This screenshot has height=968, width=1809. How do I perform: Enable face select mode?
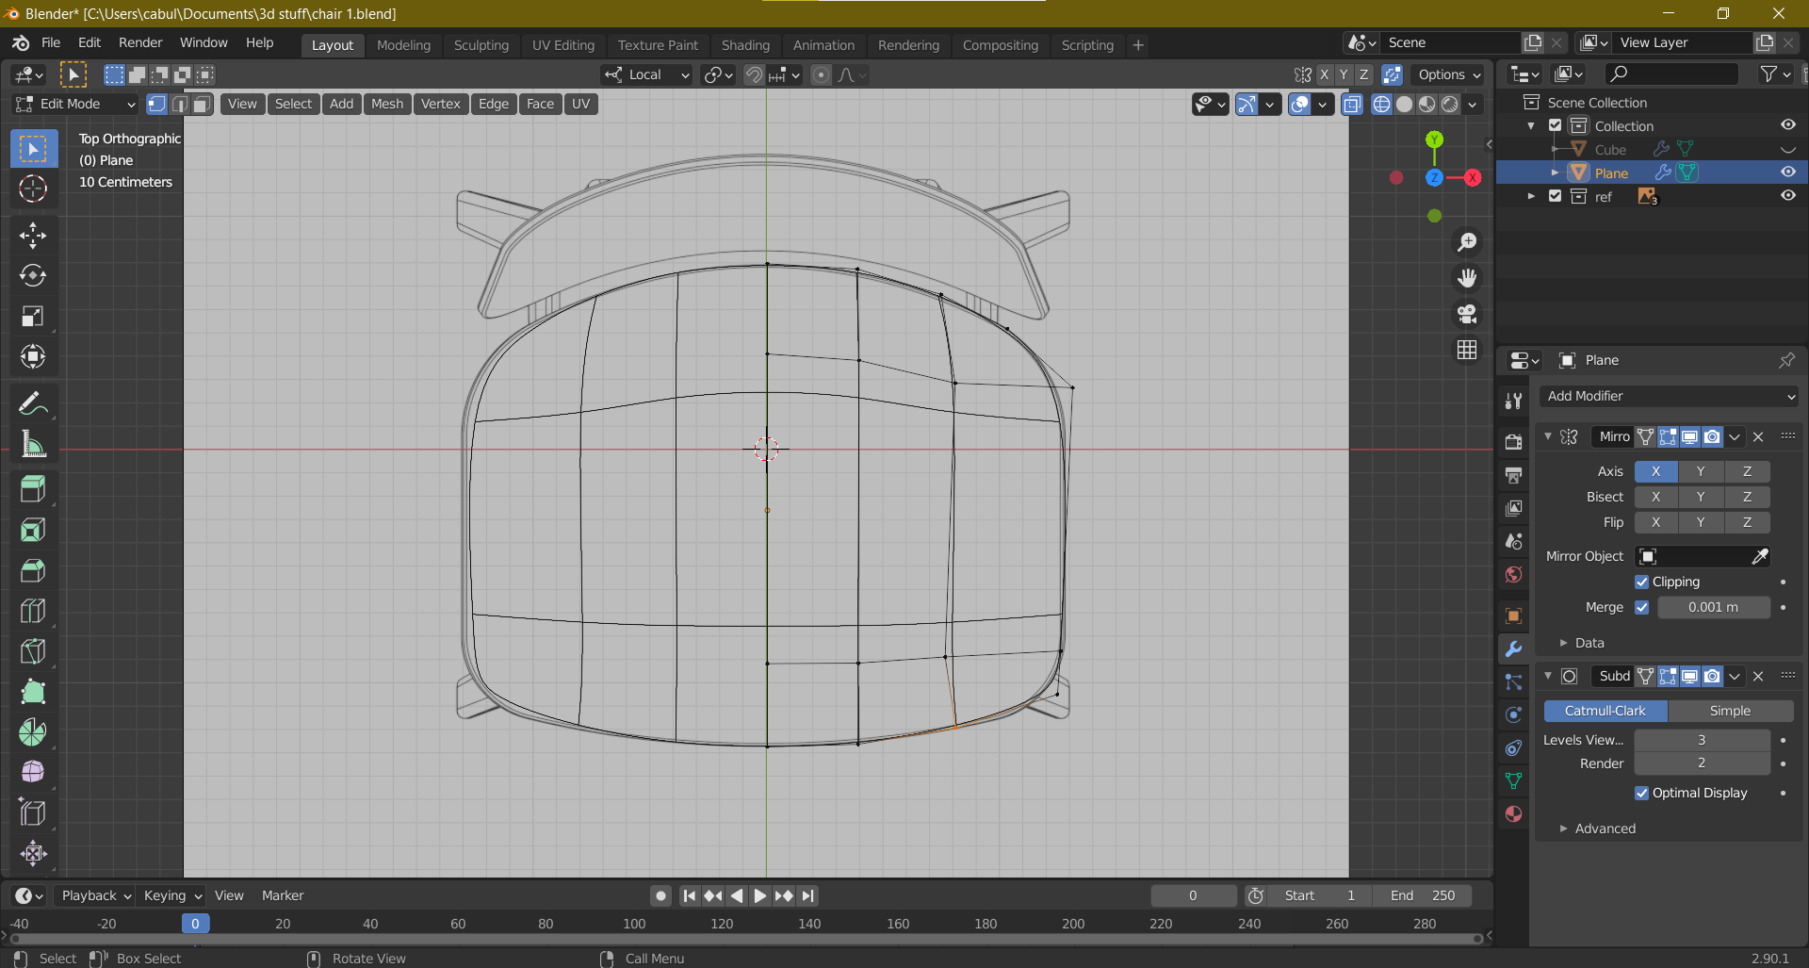pos(202,104)
